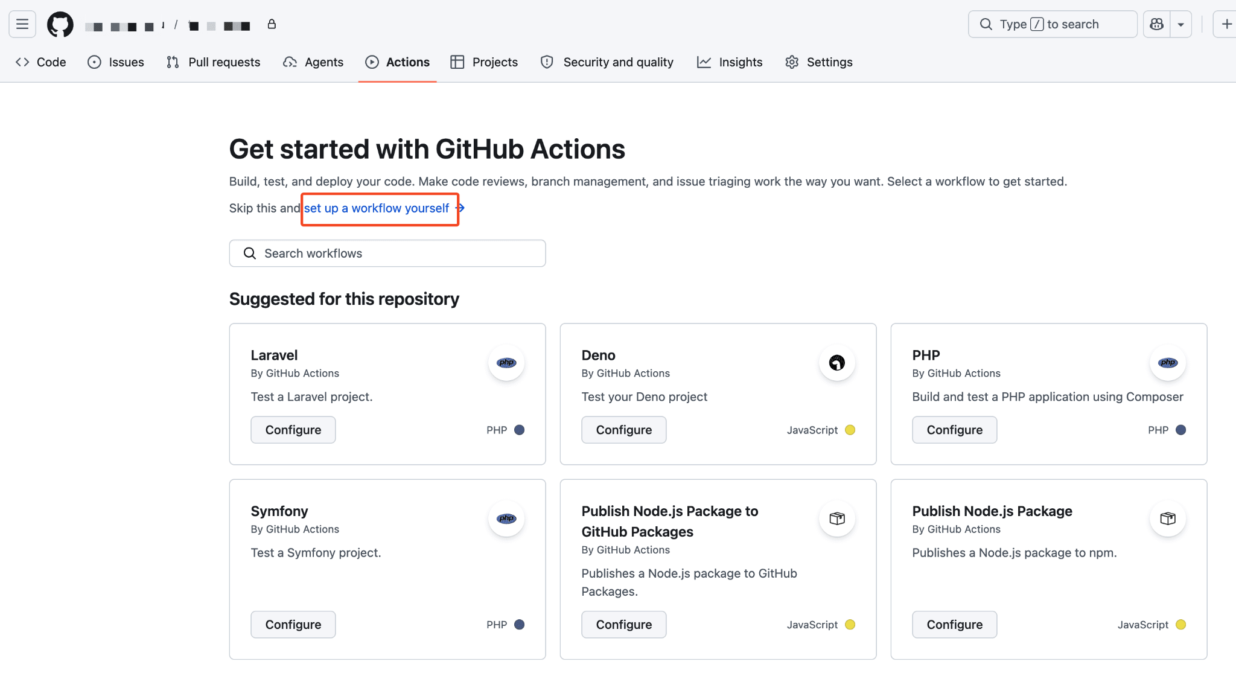
Task: Configure the Laravel workflow
Action: (293, 429)
